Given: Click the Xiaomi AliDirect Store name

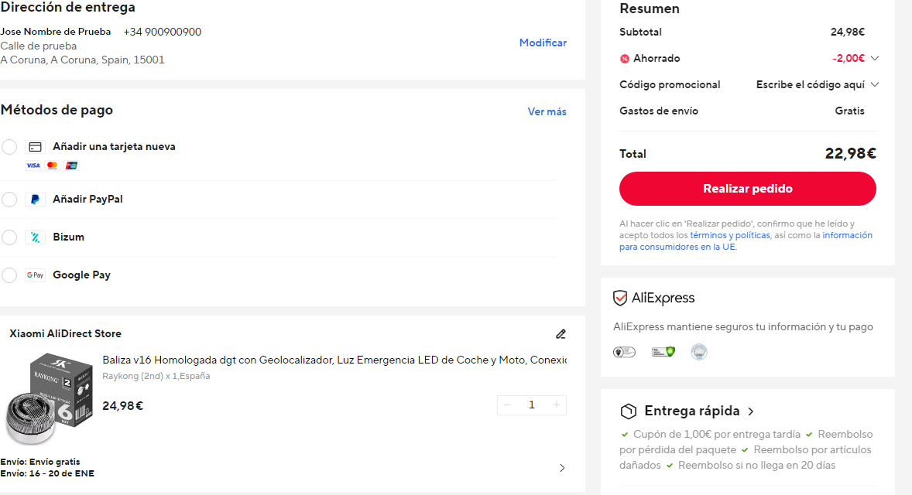Looking at the screenshot, I should 65,333.
